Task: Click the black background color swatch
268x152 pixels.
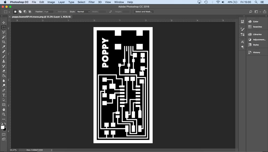Action: point(5,130)
